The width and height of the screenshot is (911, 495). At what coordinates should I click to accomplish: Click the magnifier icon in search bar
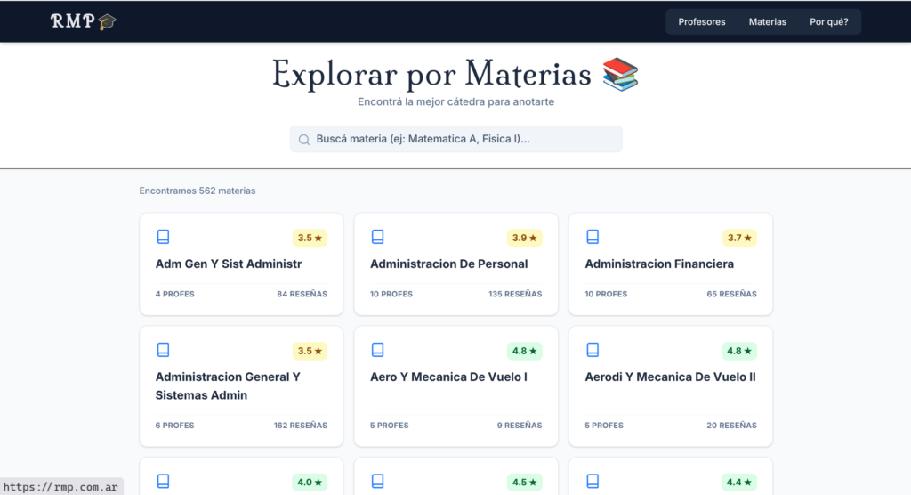pyautogui.click(x=304, y=140)
